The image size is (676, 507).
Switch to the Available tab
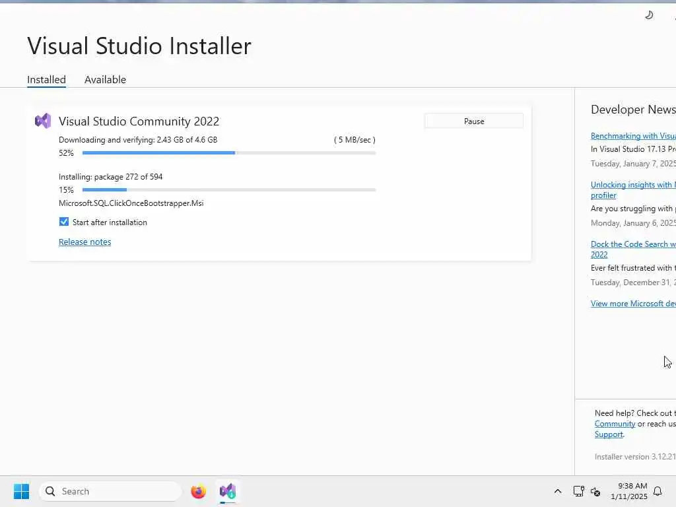(x=105, y=80)
